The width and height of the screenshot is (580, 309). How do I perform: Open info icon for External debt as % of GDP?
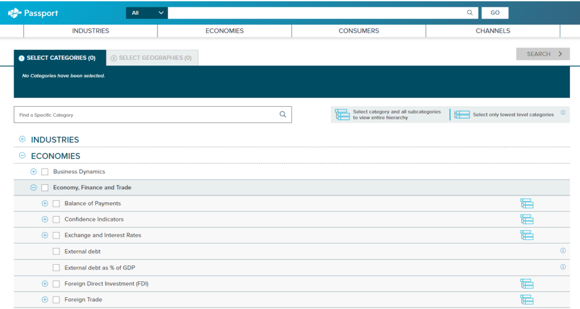pyautogui.click(x=563, y=267)
